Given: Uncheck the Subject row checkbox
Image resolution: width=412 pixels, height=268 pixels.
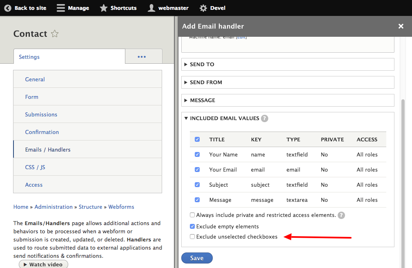Looking at the screenshot, I should click(x=197, y=185).
